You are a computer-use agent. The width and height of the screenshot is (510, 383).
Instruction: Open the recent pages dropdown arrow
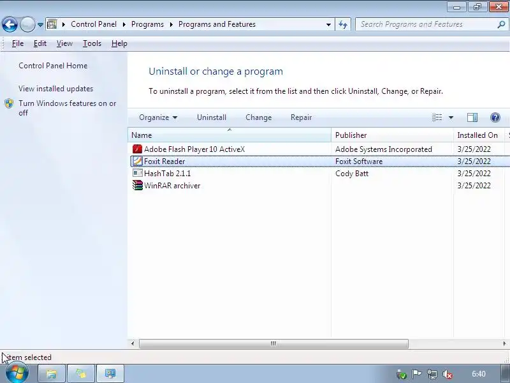40,25
